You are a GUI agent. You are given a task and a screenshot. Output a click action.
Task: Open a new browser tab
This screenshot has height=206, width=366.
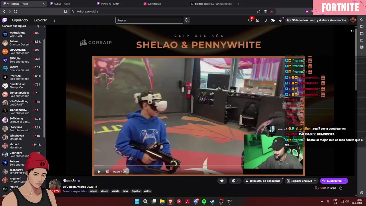click(x=238, y=4)
